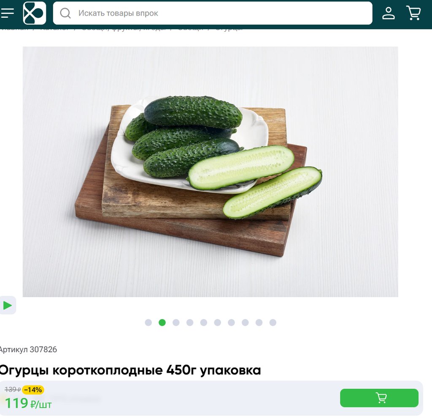The height and width of the screenshot is (418, 432).
Task: Select the first carousel dot
Action: coord(148,322)
